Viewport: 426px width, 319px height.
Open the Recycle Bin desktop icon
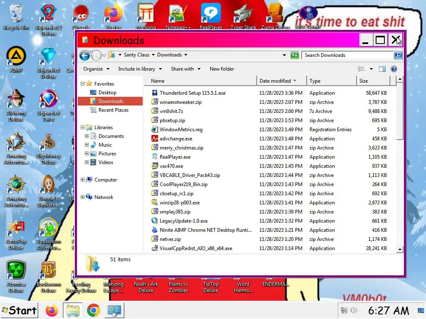tap(16, 16)
